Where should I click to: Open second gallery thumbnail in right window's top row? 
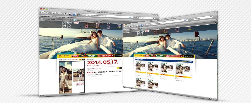tap(153, 67)
